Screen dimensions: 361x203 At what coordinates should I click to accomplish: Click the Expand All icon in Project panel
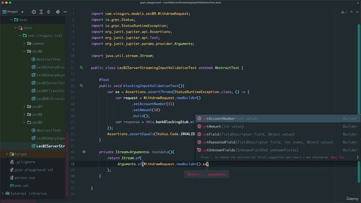pos(41,12)
